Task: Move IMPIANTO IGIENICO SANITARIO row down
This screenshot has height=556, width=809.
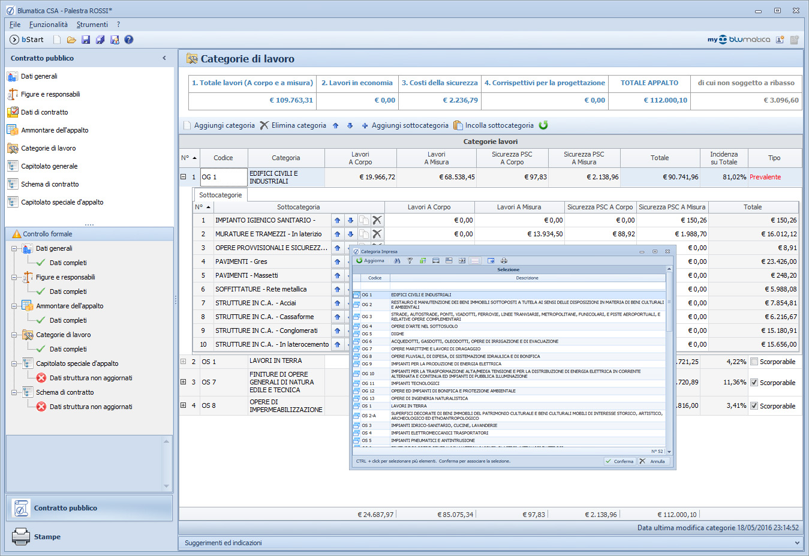Action: (350, 220)
